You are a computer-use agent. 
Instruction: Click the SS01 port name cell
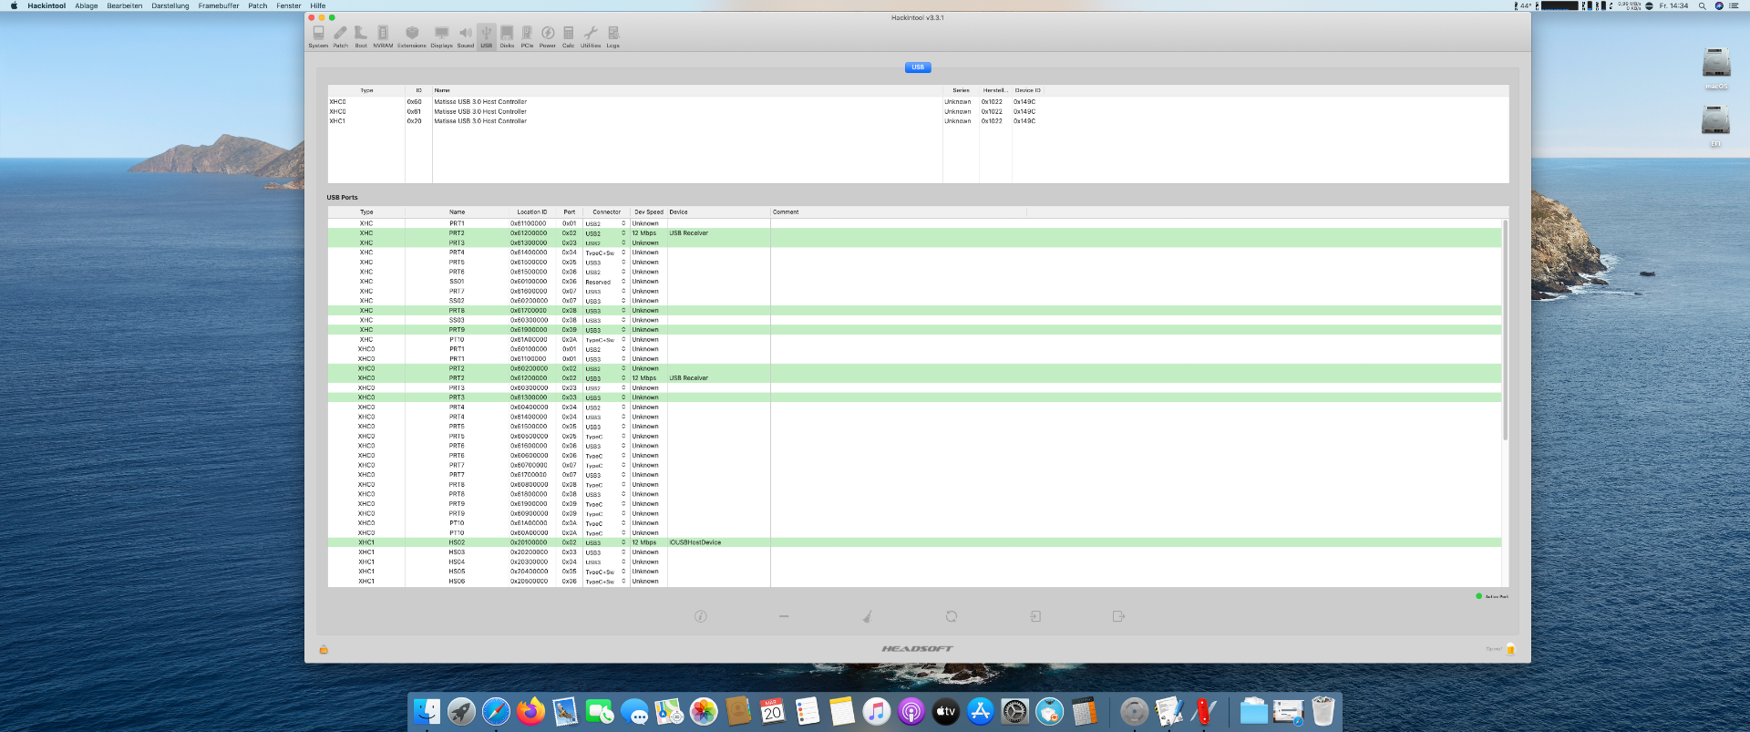pos(457,282)
